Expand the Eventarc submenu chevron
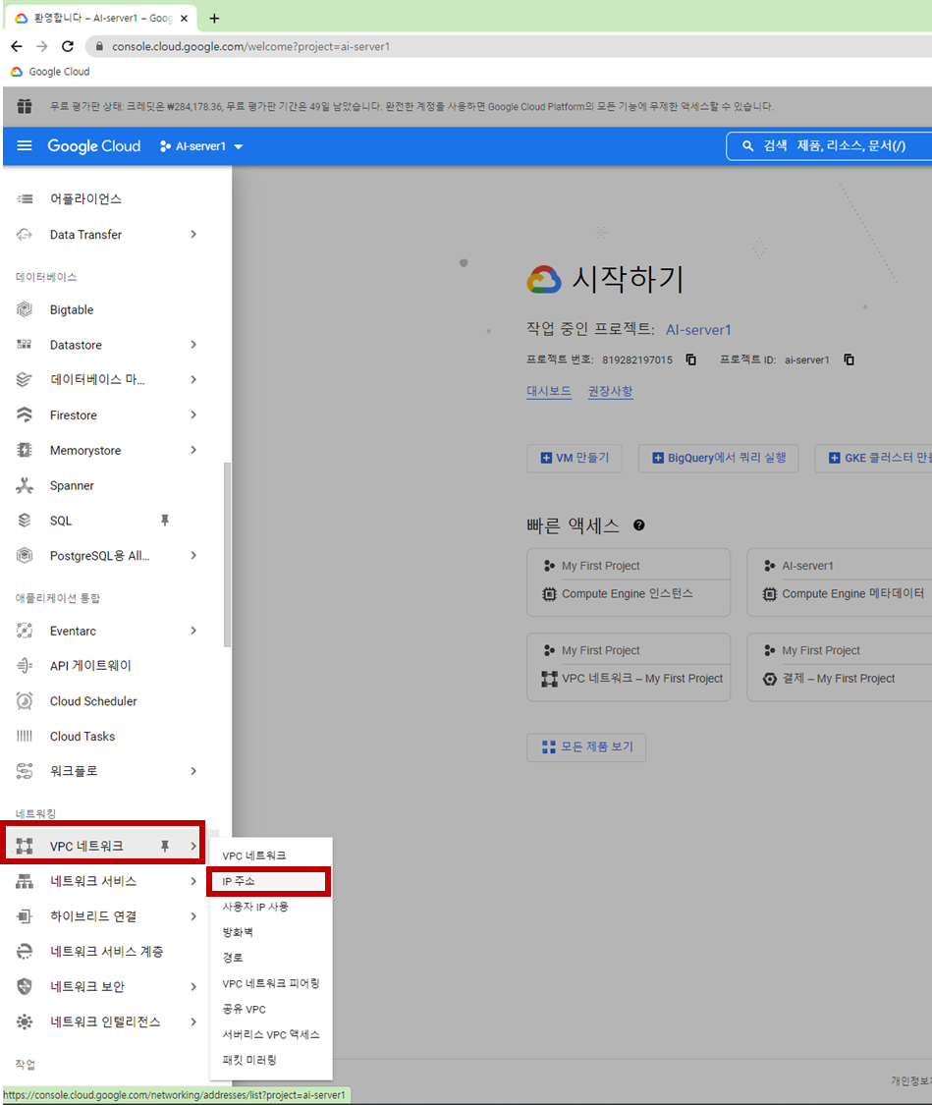Viewport: 932px width, 1105px height. [193, 631]
